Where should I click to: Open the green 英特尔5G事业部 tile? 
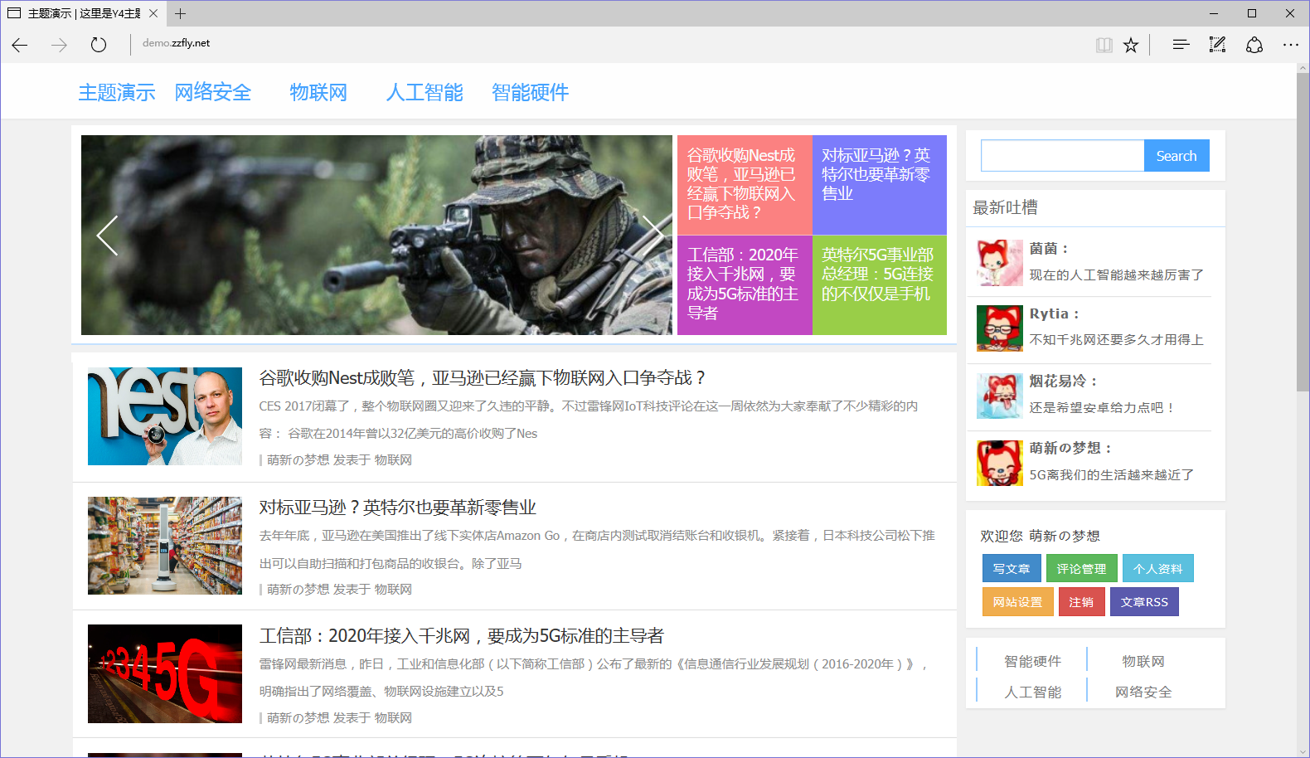pyautogui.click(x=880, y=285)
